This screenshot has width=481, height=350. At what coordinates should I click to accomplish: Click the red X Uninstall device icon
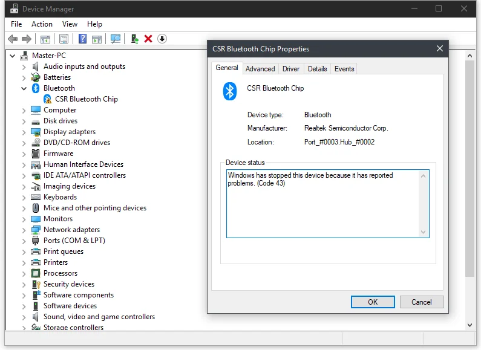coord(148,39)
